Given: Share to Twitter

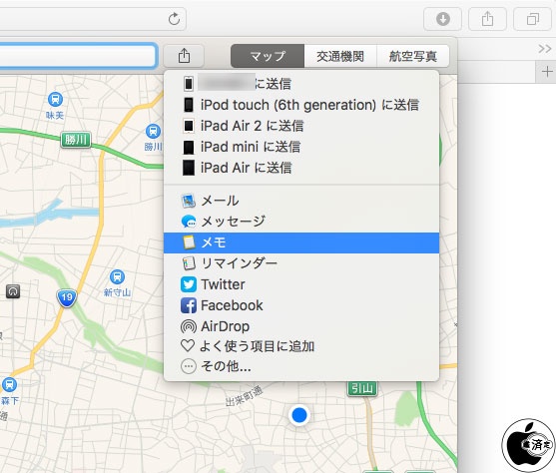Looking at the screenshot, I should click(x=301, y=284).
